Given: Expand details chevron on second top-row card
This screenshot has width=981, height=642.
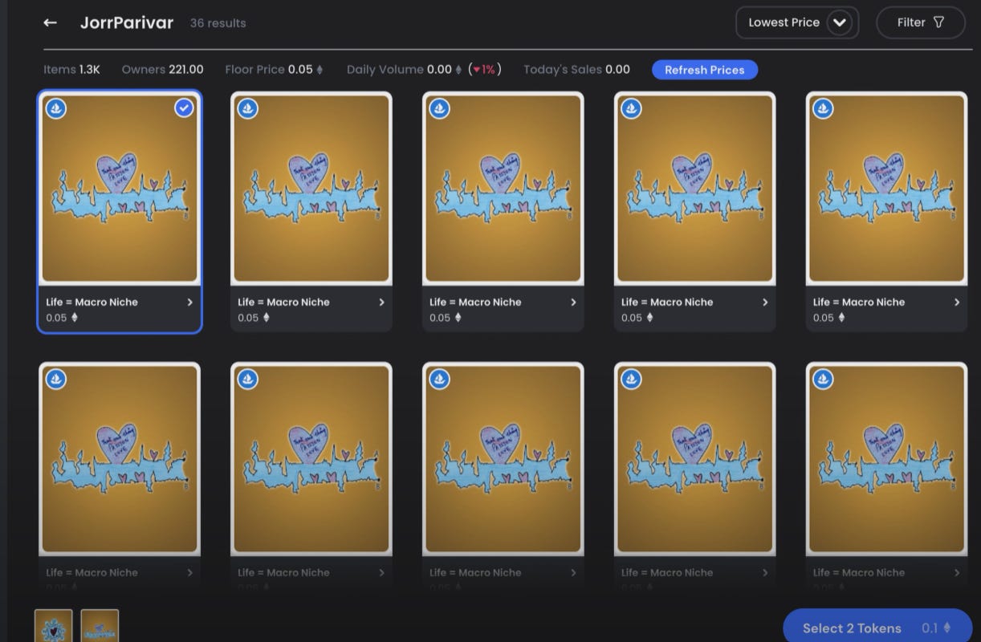Looking at the screenshot, I should (x=381, y=303).
